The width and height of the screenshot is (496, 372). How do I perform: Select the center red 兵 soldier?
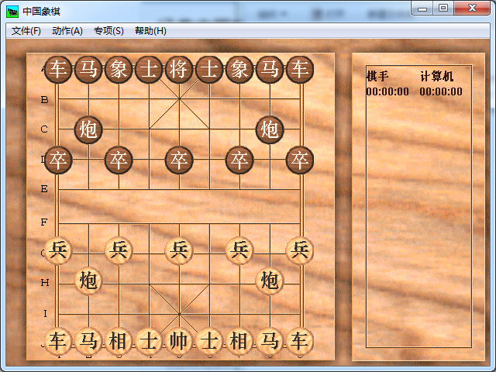[179, 250]
